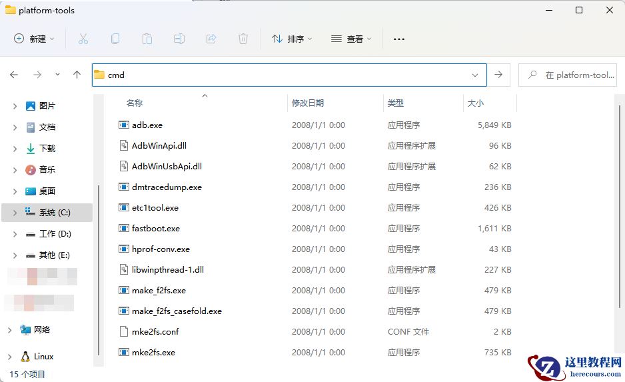Click the Cut scissors icon
Image resolution: width=625 pixels, height=382 pixels.
pyautogui.click(x=83, y=39)
